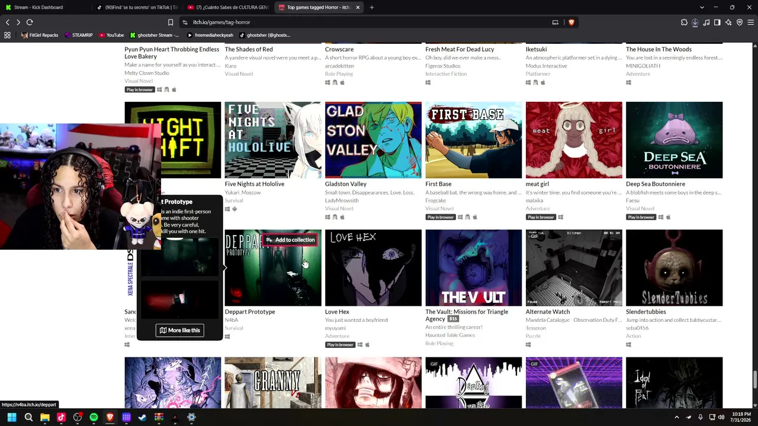The height and width of the screenshot is (426, 758).
Task: Bookmark this page with the bookmark icon
Action: 171,22
